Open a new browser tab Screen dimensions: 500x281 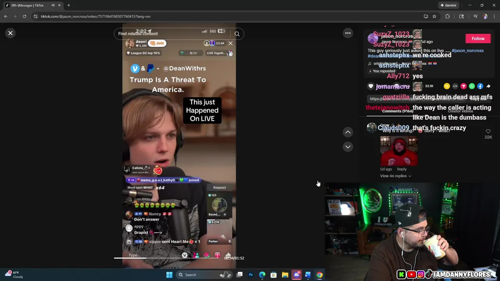69,5
